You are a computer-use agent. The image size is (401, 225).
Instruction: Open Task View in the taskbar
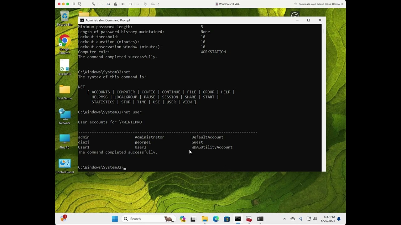pyautogui.click(x=193, y=219)
